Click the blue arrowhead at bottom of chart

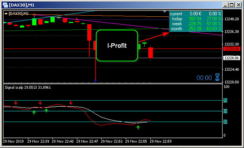(x=95, y=80)
